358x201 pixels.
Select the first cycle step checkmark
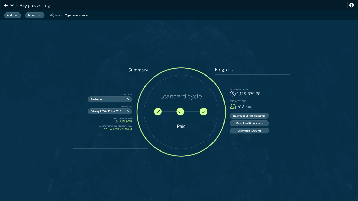[x=158, y=112]
